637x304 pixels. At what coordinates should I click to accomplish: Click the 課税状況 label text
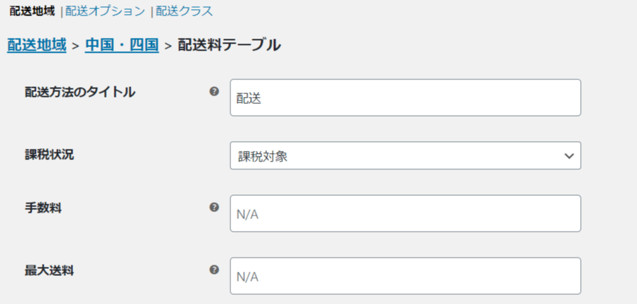tap(50, 155)
